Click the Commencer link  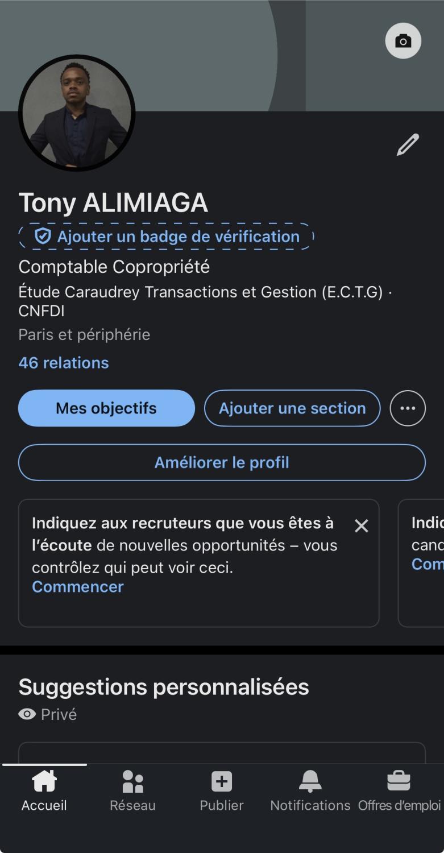[78, 587]
